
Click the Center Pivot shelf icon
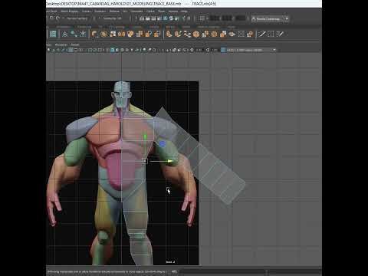[64, 34]
